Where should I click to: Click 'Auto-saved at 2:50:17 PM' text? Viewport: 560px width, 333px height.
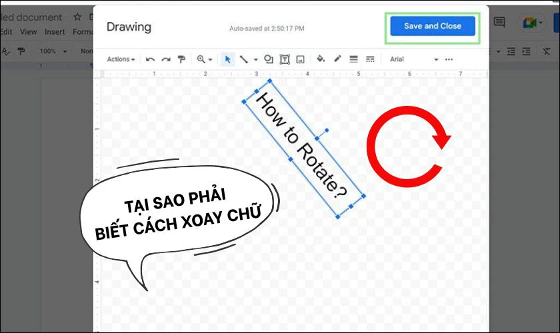[x=267, y=29]
